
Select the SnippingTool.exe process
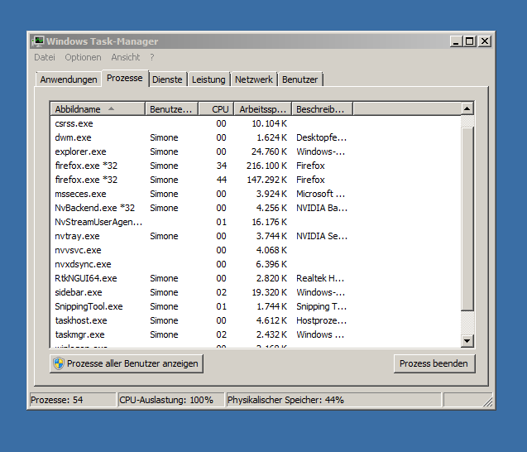256,306
